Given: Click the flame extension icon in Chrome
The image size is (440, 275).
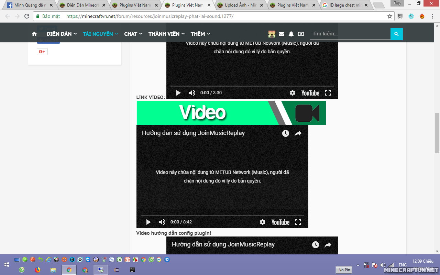Looking at the screenshot, I should 422,16.
